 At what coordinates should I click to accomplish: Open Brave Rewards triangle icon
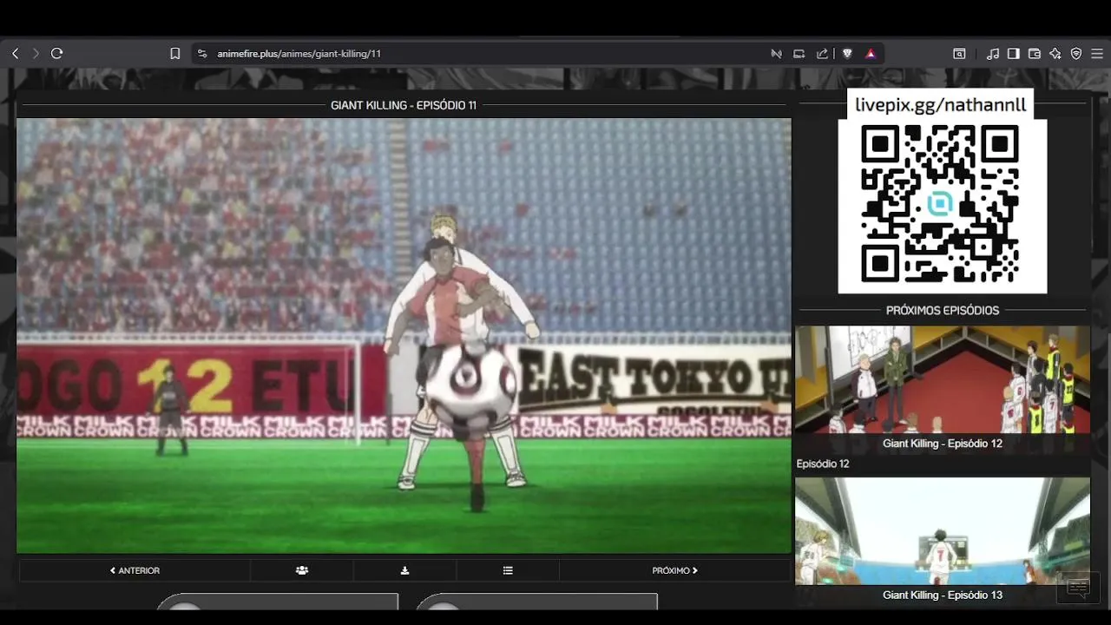pyautogui.click(x=871, y=54)
